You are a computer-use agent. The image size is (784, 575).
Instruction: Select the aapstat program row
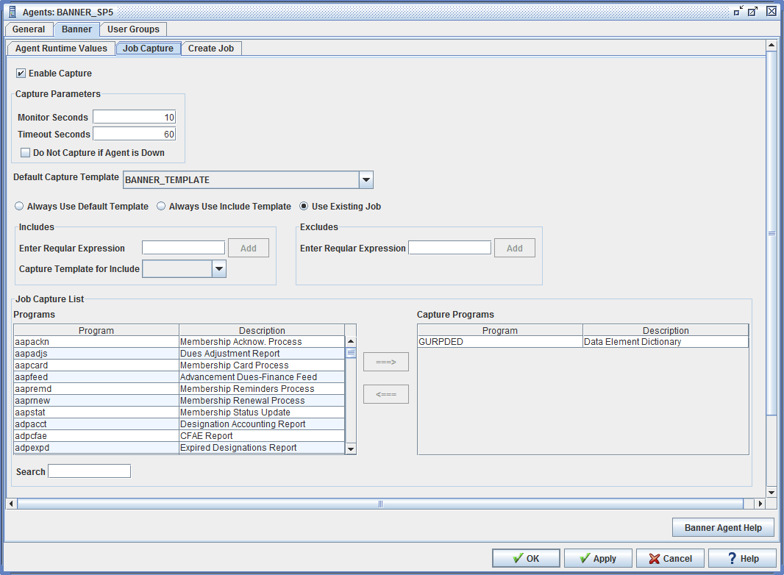click(x=179, y=412)
